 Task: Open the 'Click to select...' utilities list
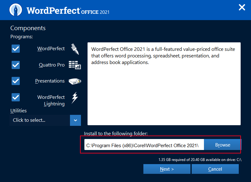pyautogui.click(x=40, y=120)
